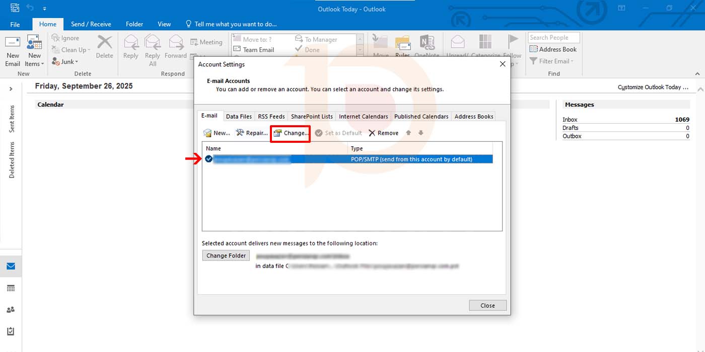Click Customize Outlook Today link

pyautogui.click(x=653, y=87)
